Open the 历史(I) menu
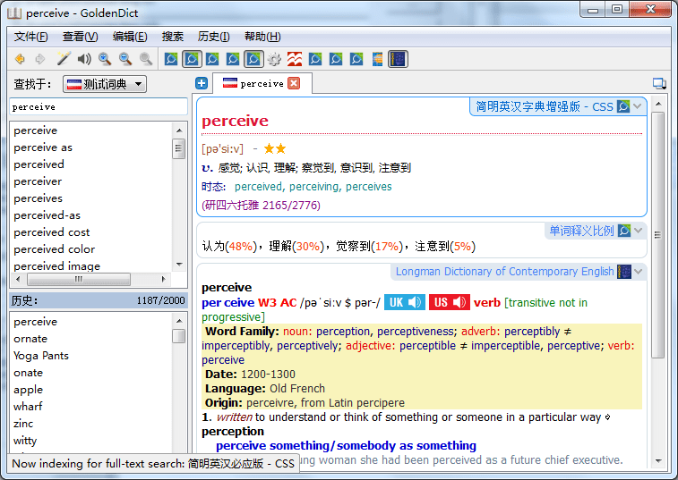Viewport: 678px width, 480px height. (x=213, y=37)
